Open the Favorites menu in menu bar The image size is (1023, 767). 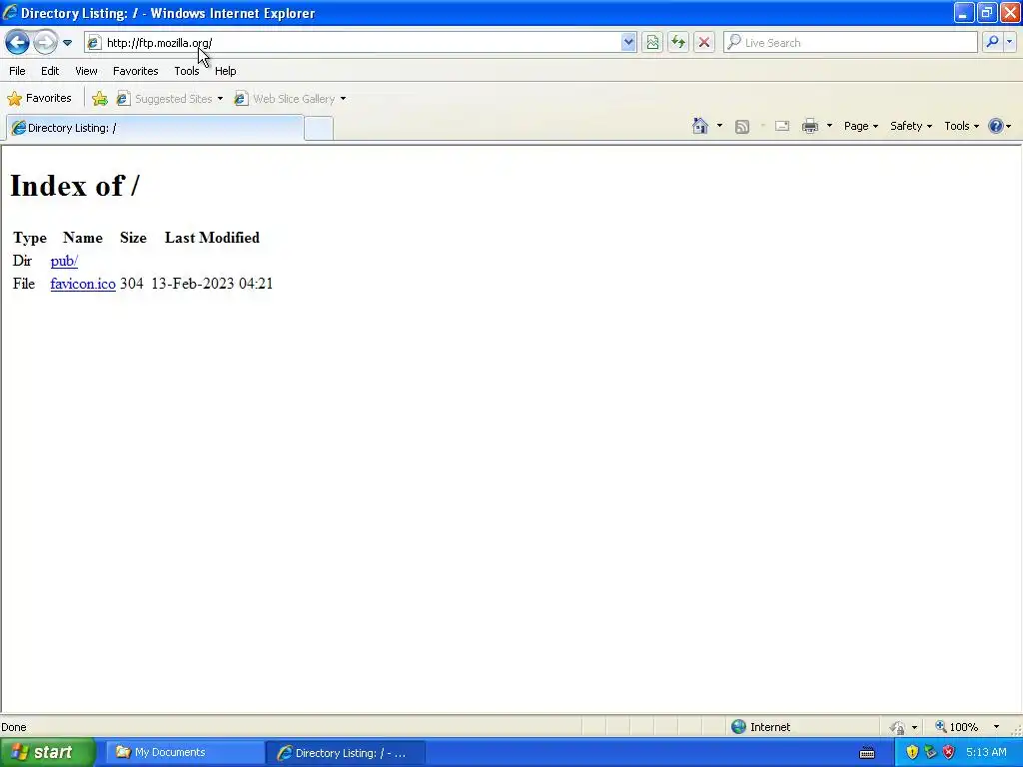136,71
